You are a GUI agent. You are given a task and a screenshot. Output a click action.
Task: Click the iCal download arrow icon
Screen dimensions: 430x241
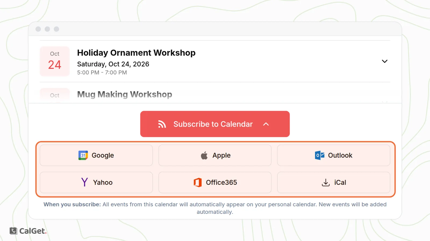click(326, 183)
